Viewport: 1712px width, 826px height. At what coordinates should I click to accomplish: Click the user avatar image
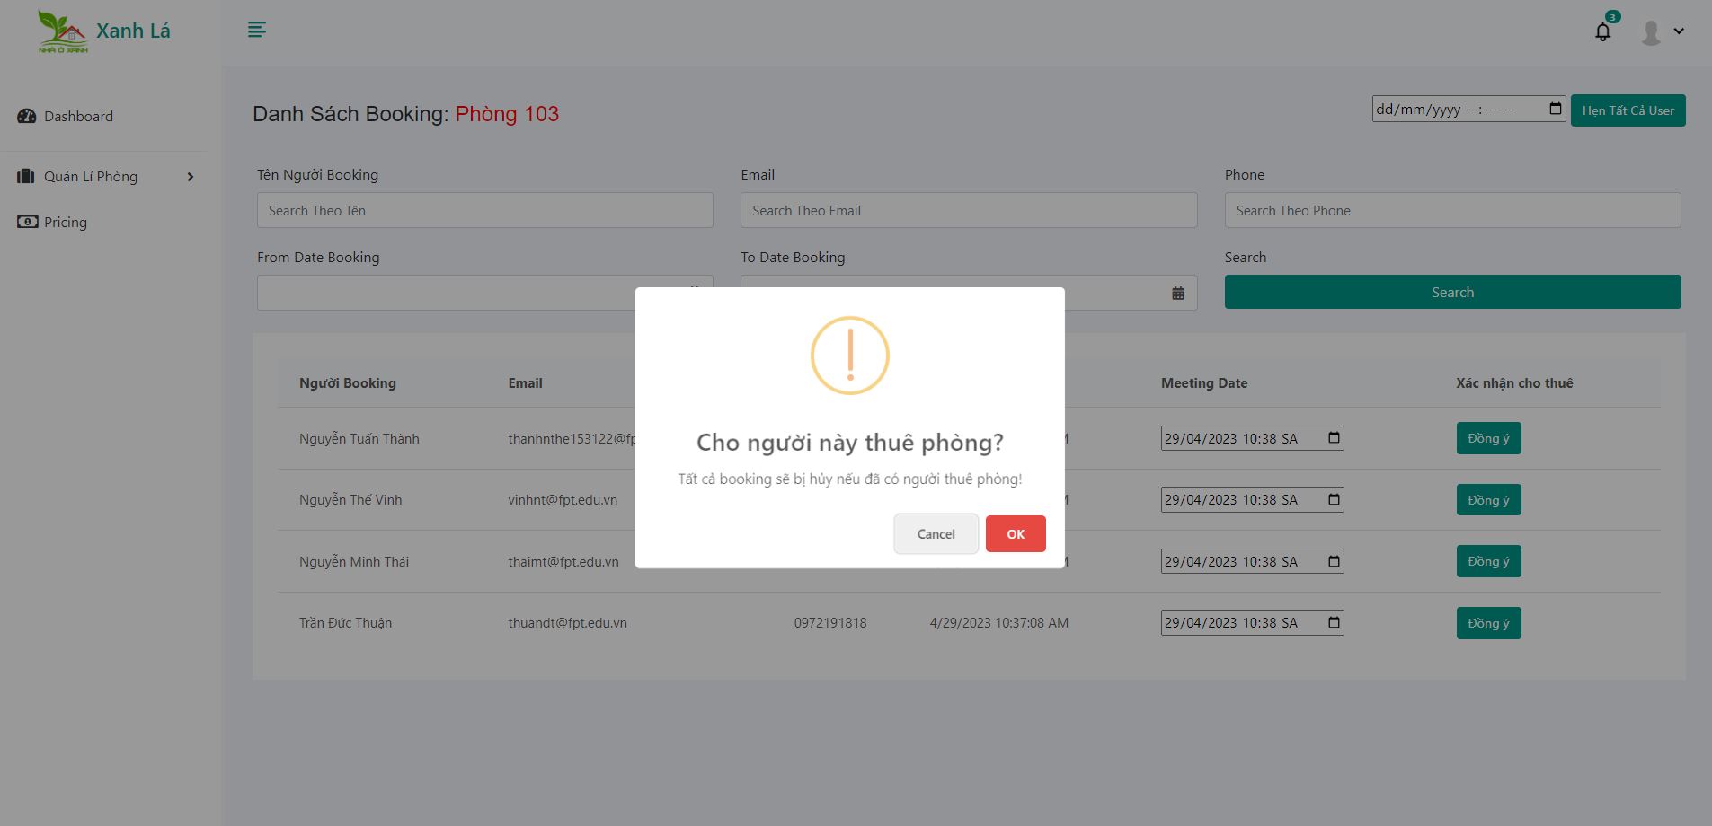coord(1649,31)
